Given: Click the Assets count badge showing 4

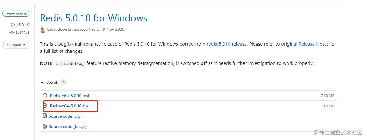Looking at the screenshot, I should pos(63,82).
